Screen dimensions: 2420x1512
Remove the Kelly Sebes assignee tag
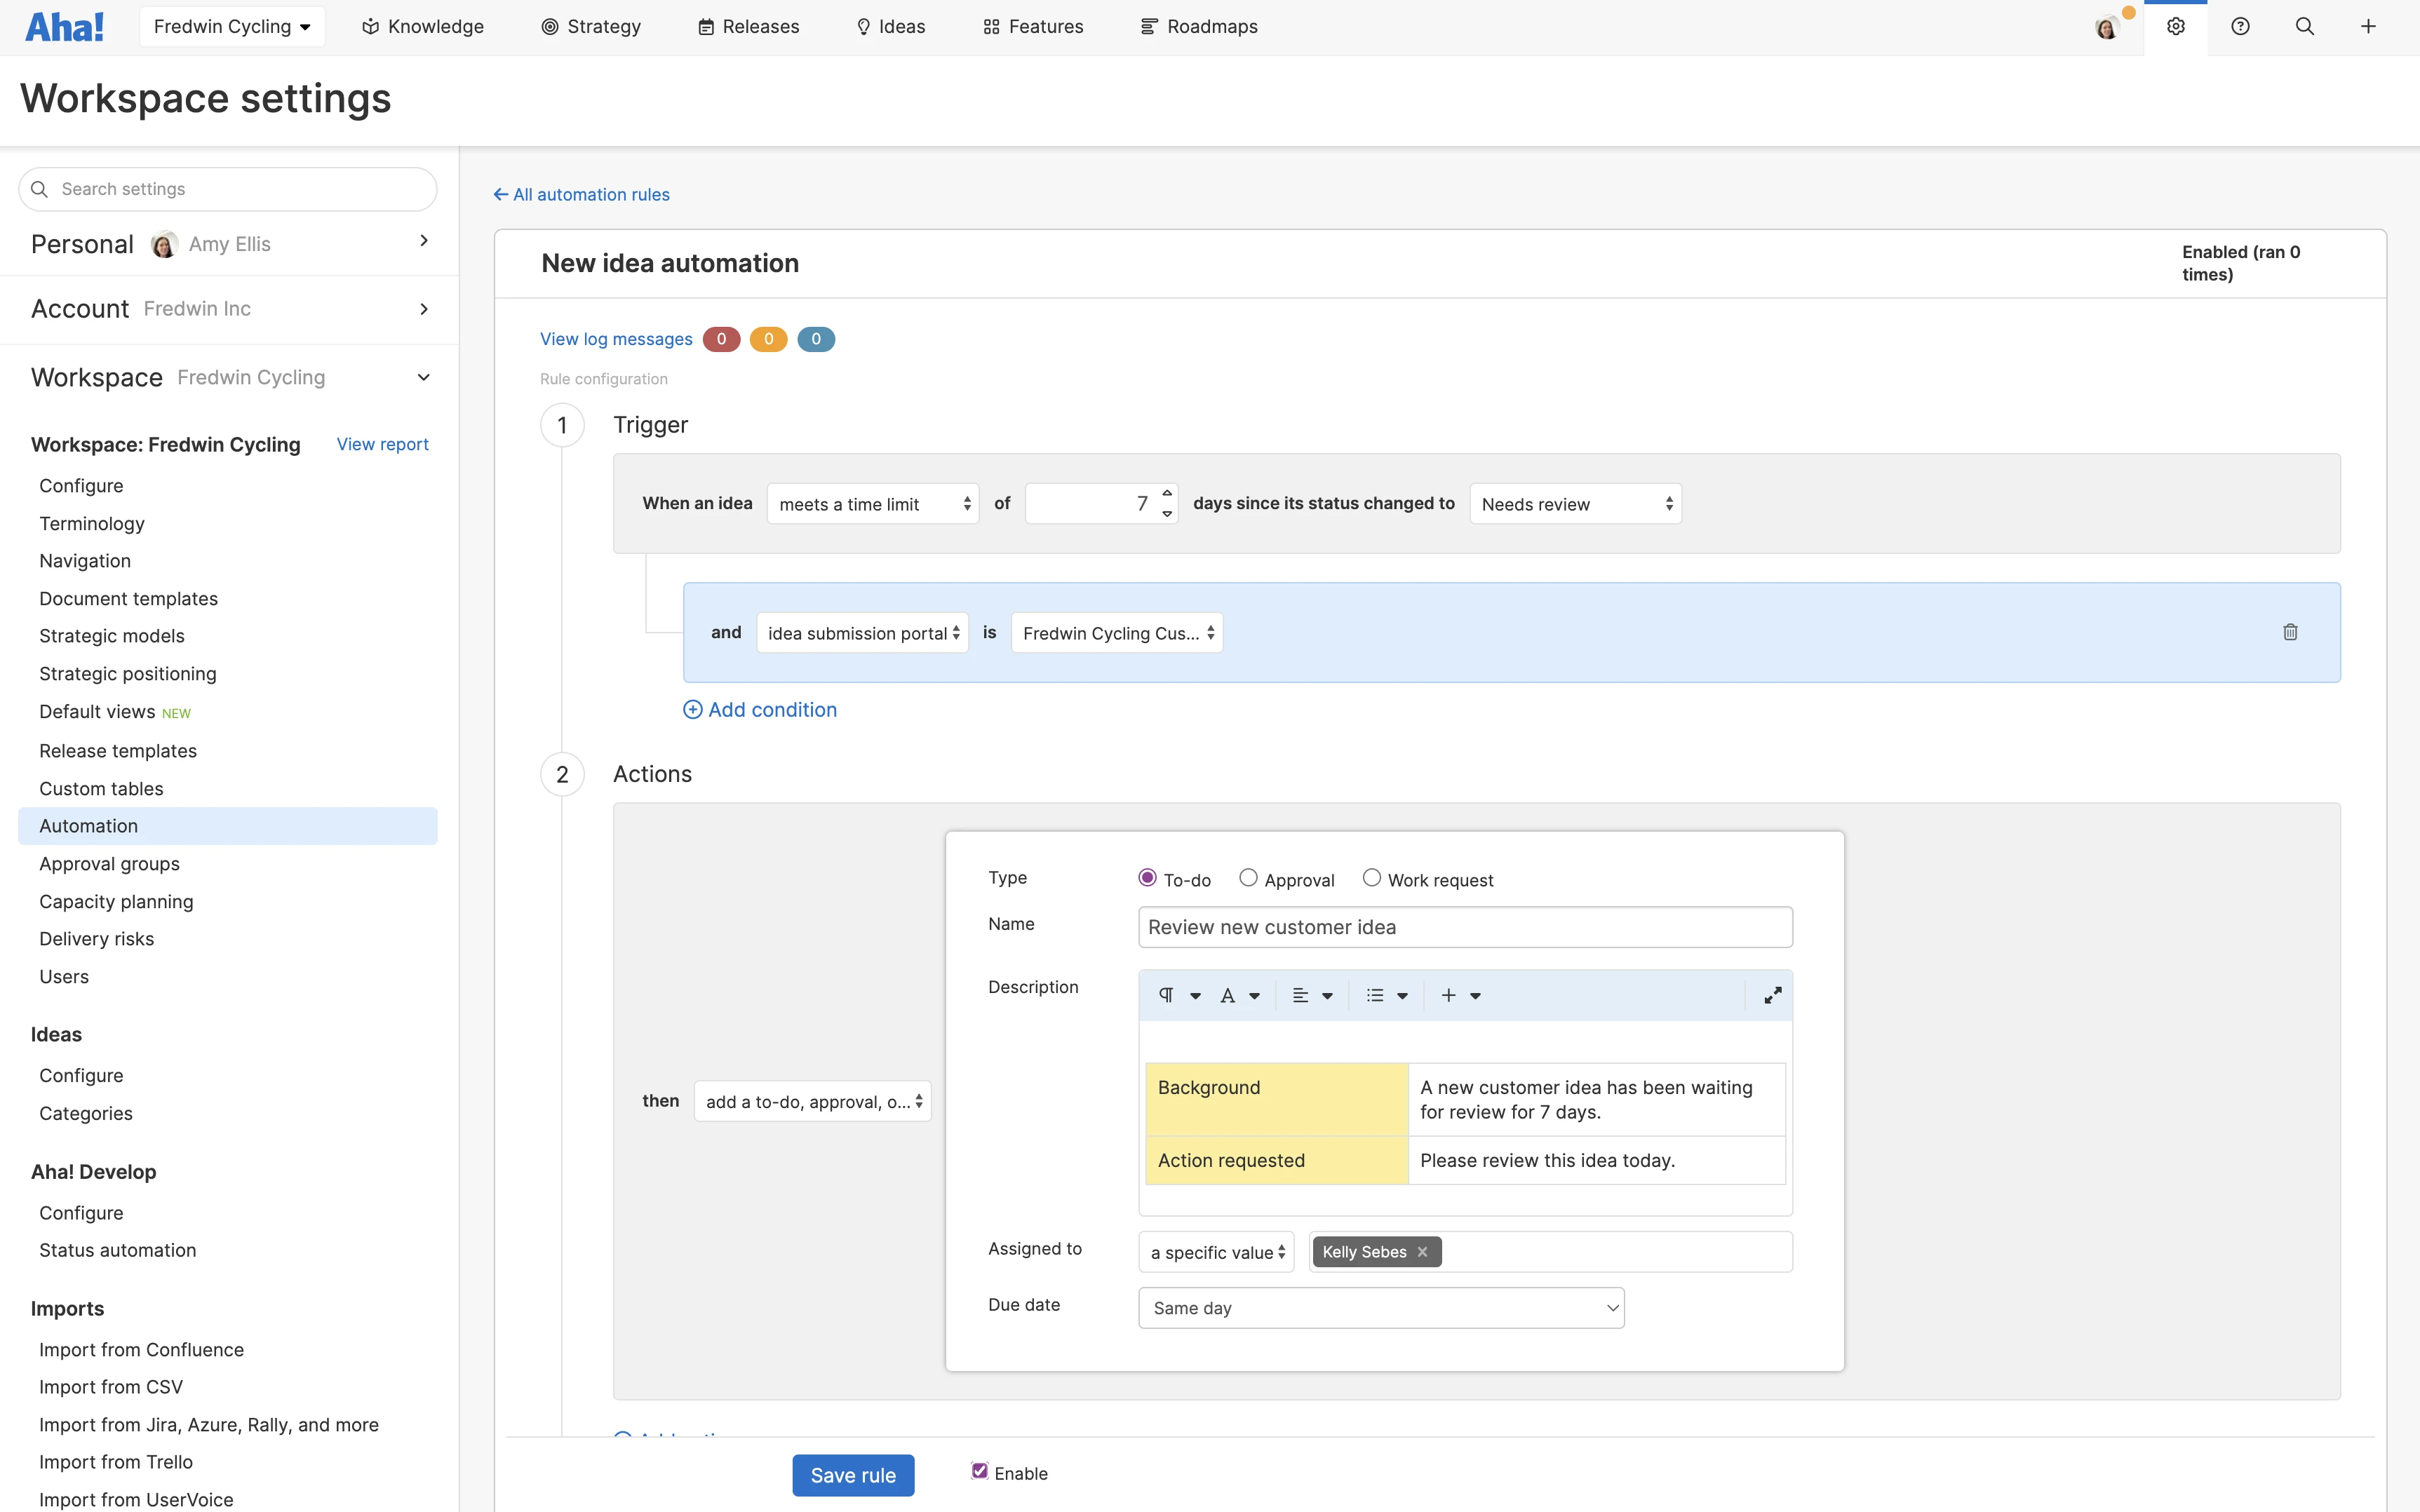pos(1422,1252)
